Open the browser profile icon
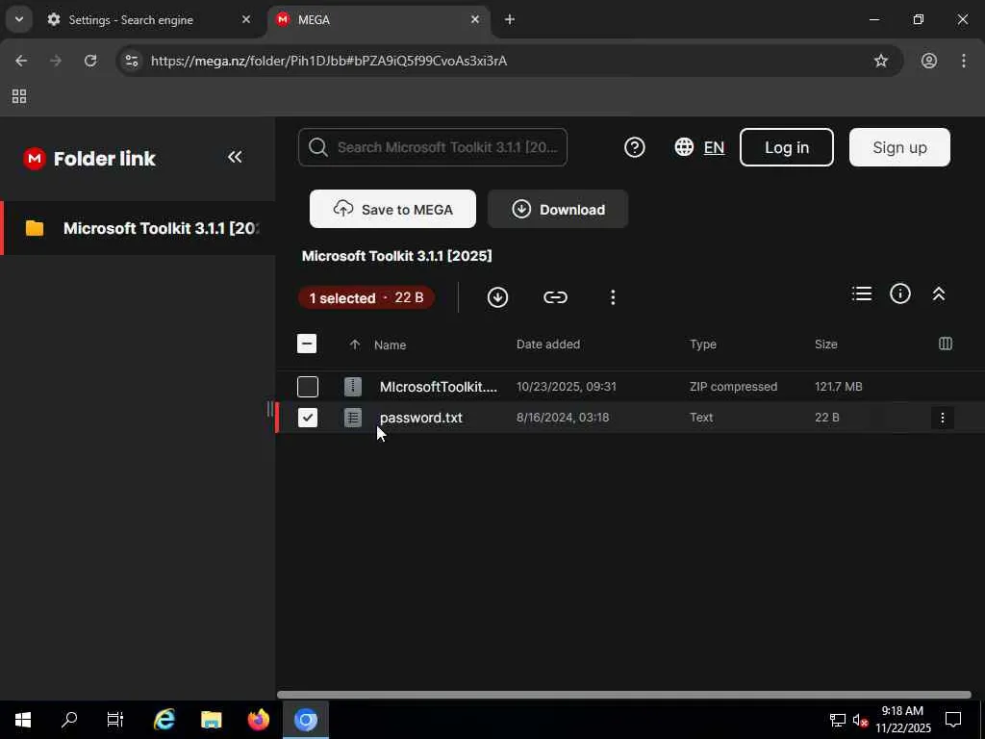Image resolution: width=985 pixels, height=739 pixels. point(929,61)
